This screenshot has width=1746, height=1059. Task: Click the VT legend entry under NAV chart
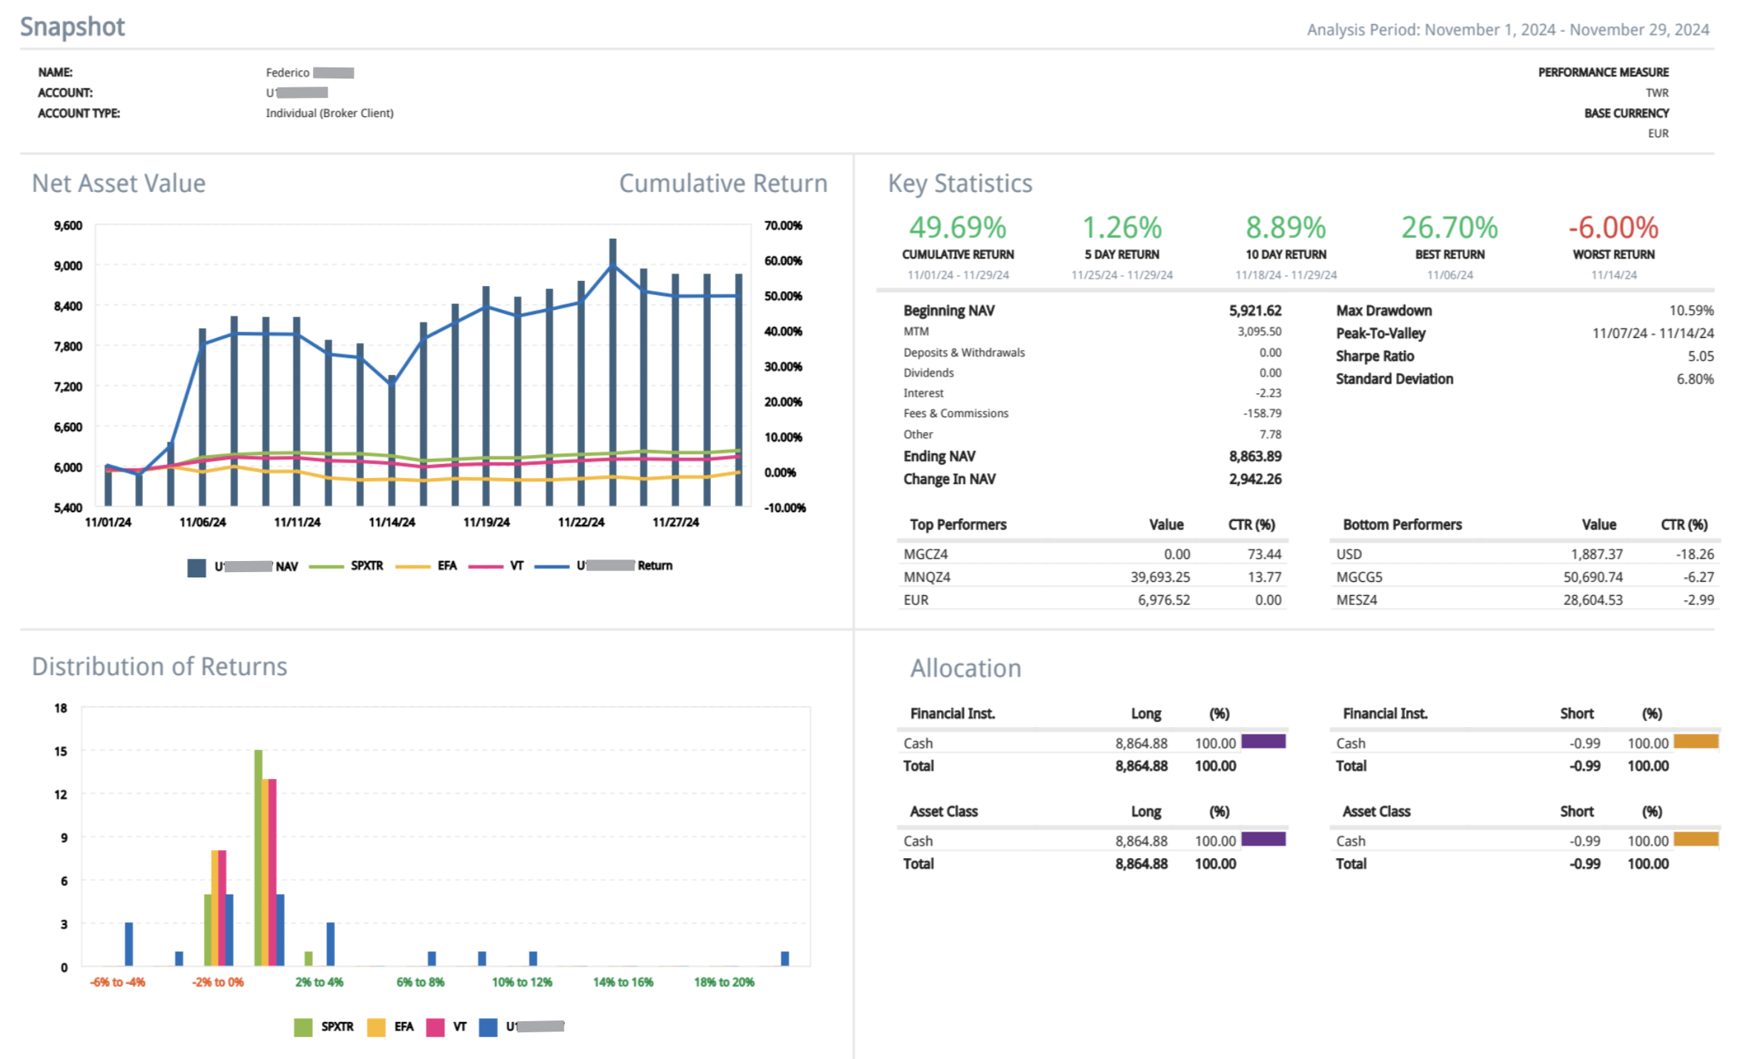pyautogui.click(x=516, y=566)
